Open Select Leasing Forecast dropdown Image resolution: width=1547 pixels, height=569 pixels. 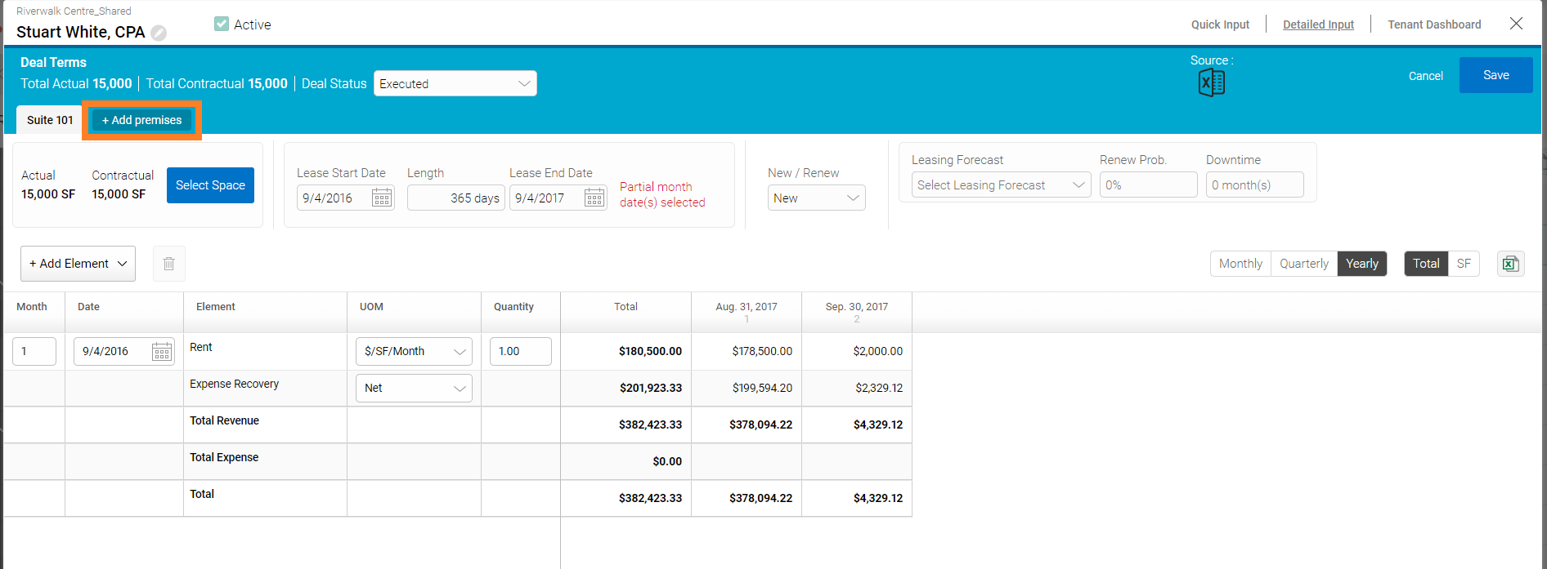point(1001,185)
